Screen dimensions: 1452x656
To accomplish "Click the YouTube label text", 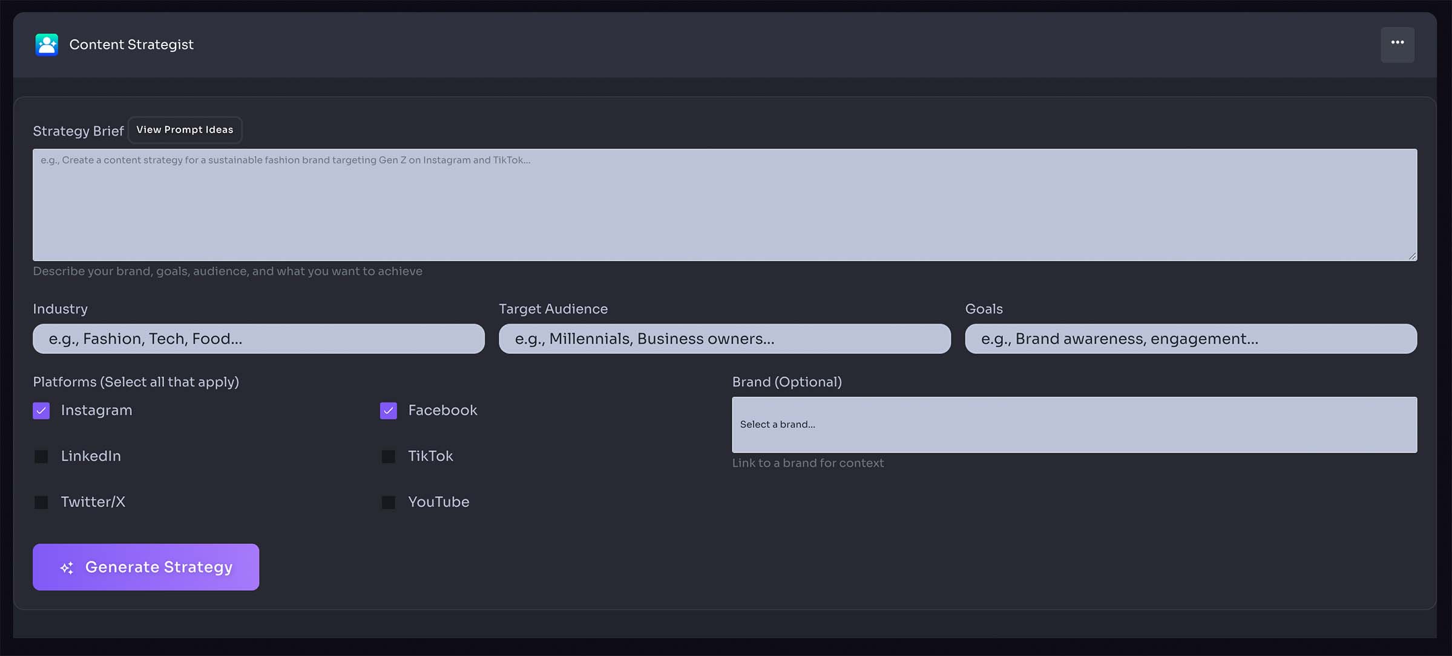I will (x=438, y=502).
